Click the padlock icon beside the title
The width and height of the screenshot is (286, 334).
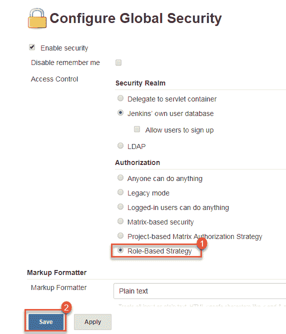point(37,18)
